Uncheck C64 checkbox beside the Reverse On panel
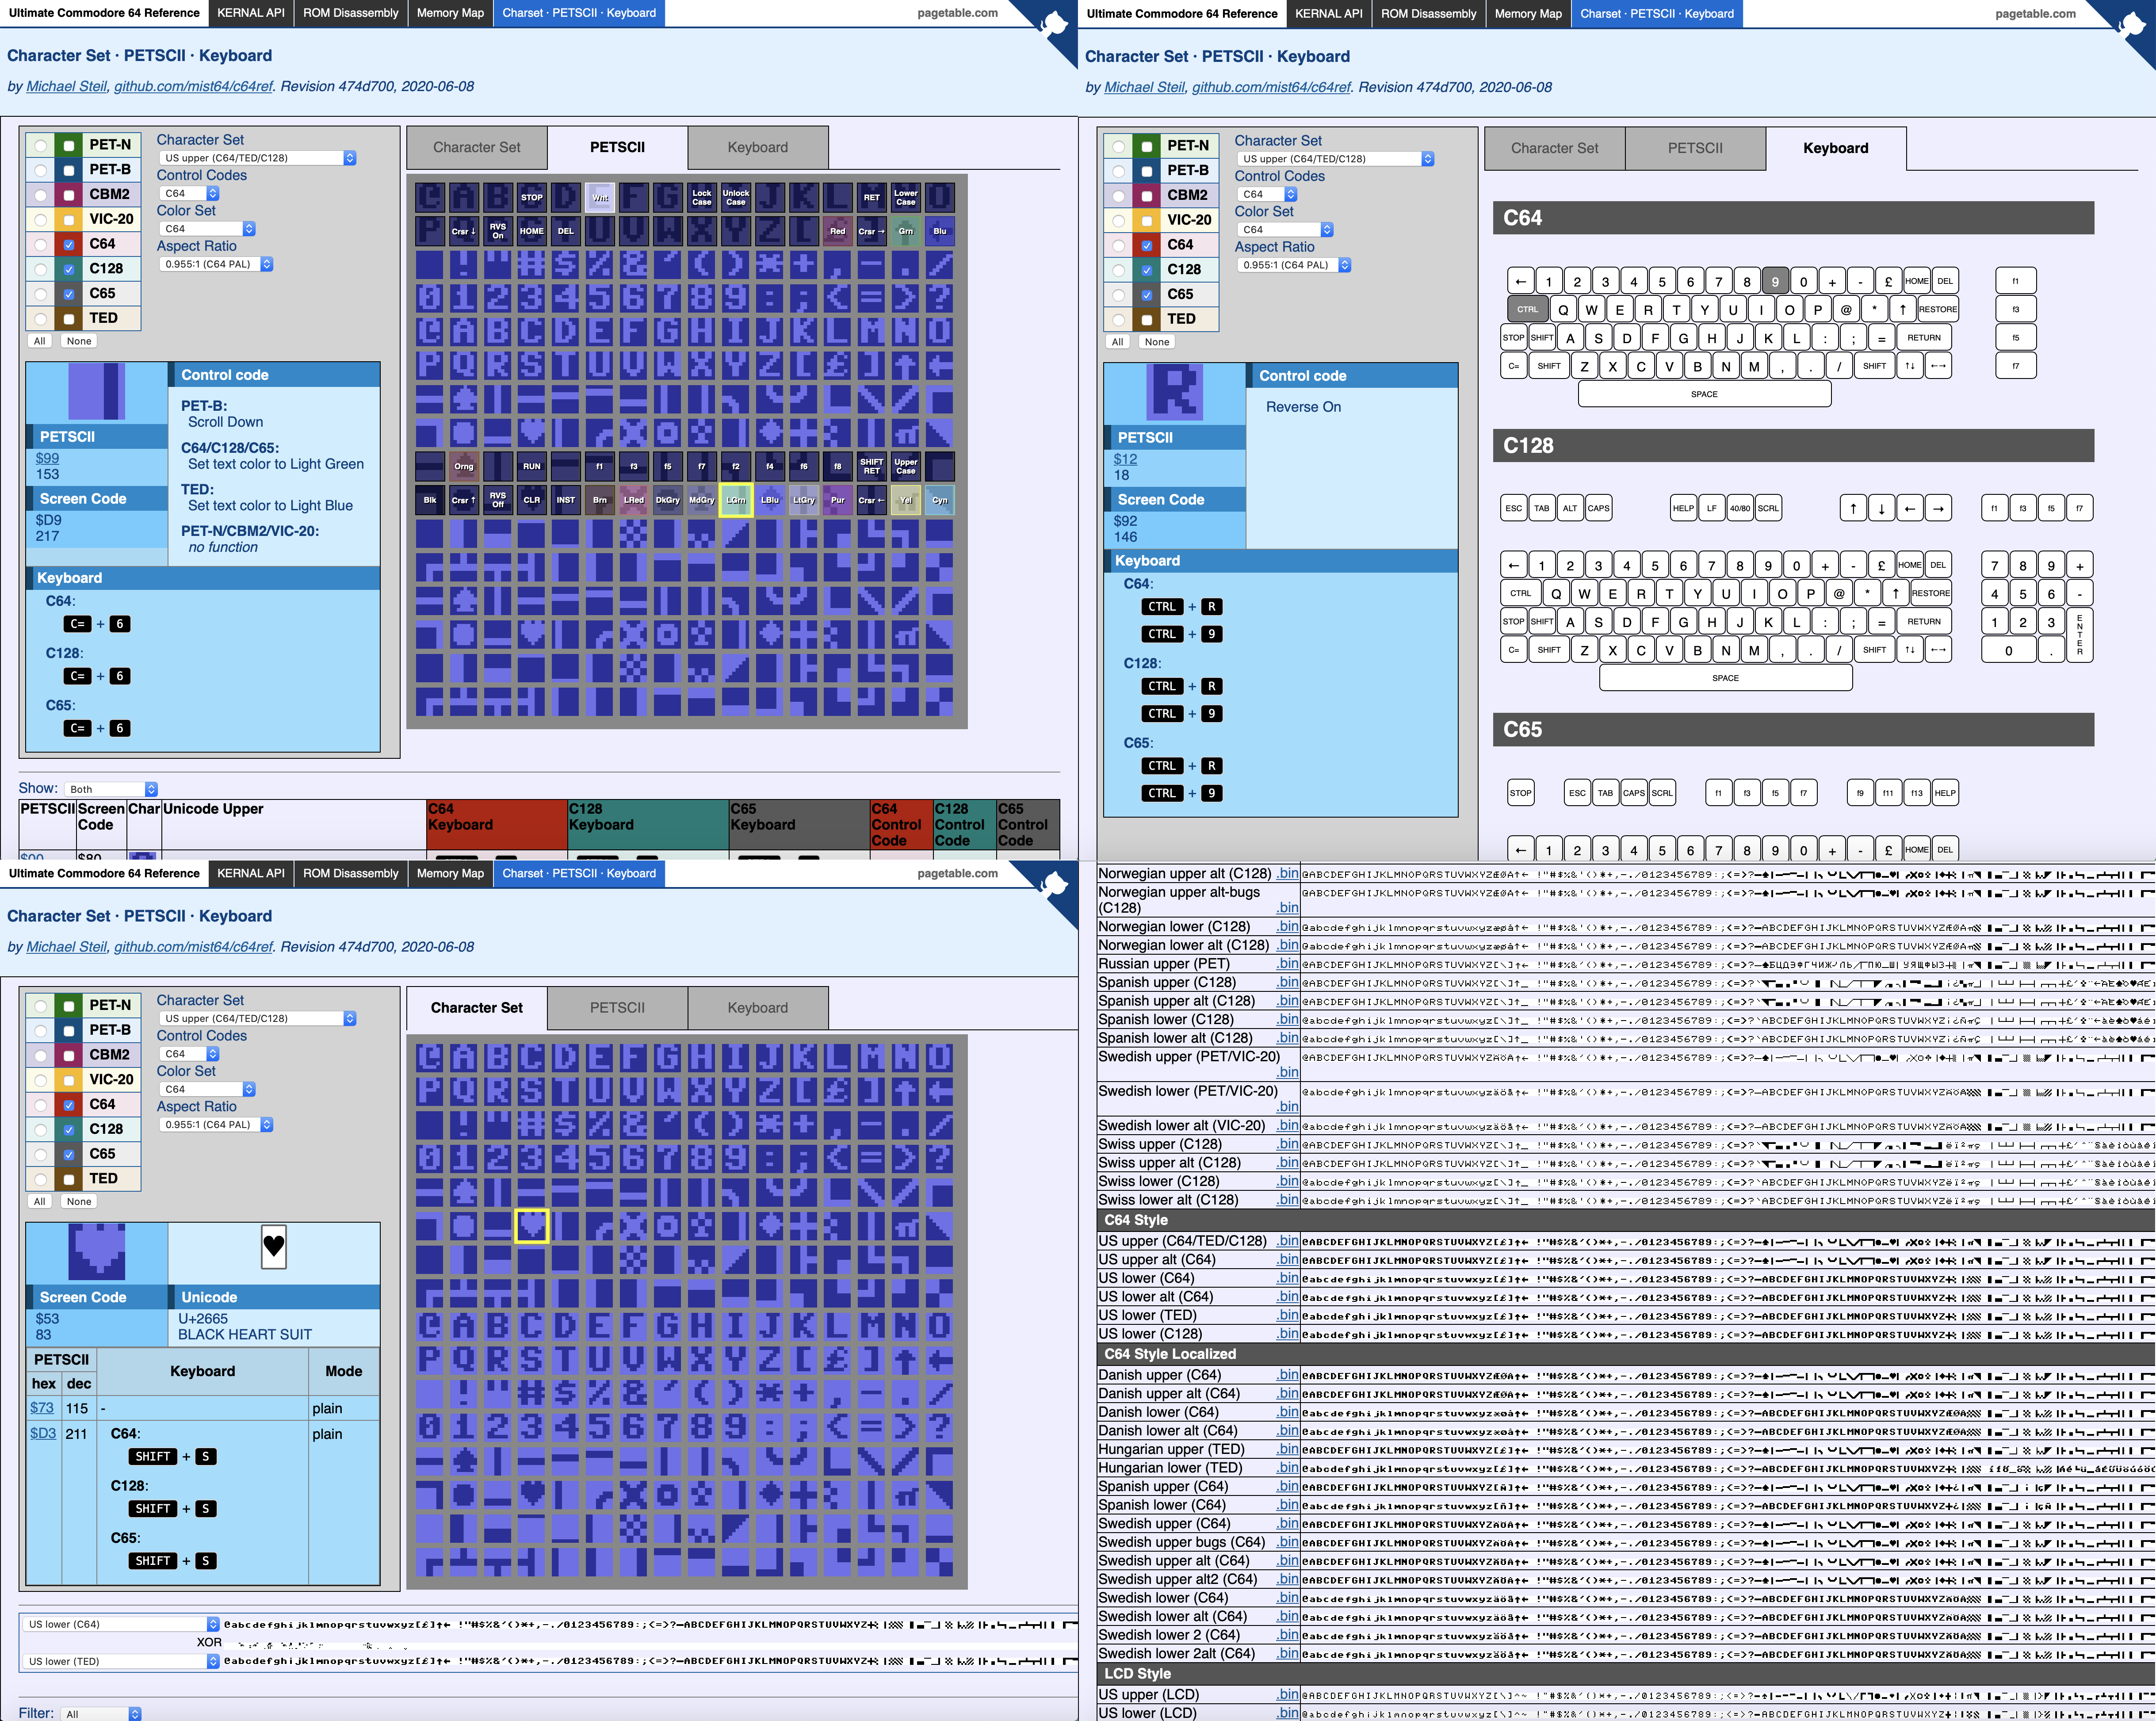The width and height of the screenshot is (2156, 1721). (1147, 245)
